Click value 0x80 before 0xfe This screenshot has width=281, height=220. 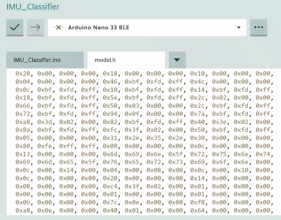(23, 146)
